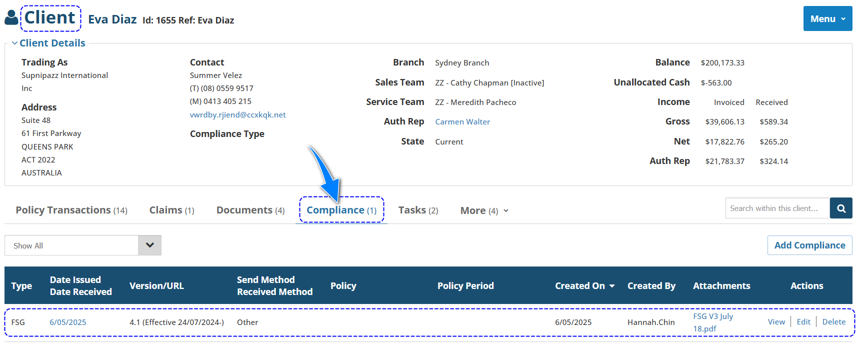860x345 pixels.
Task: Click the client person icon
Action: coord(11,18)
